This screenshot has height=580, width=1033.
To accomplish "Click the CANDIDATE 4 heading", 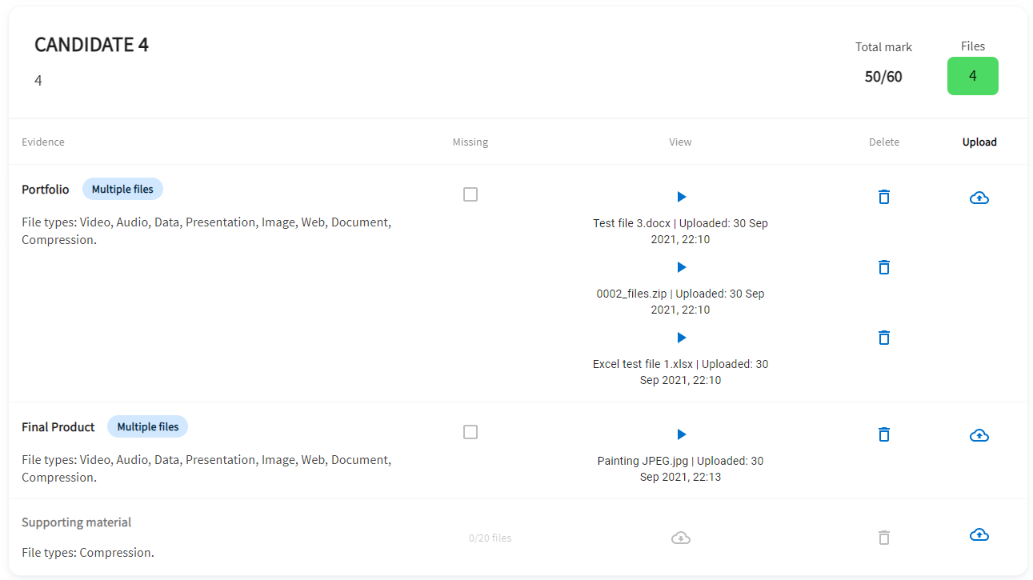I will coord(91,45).
